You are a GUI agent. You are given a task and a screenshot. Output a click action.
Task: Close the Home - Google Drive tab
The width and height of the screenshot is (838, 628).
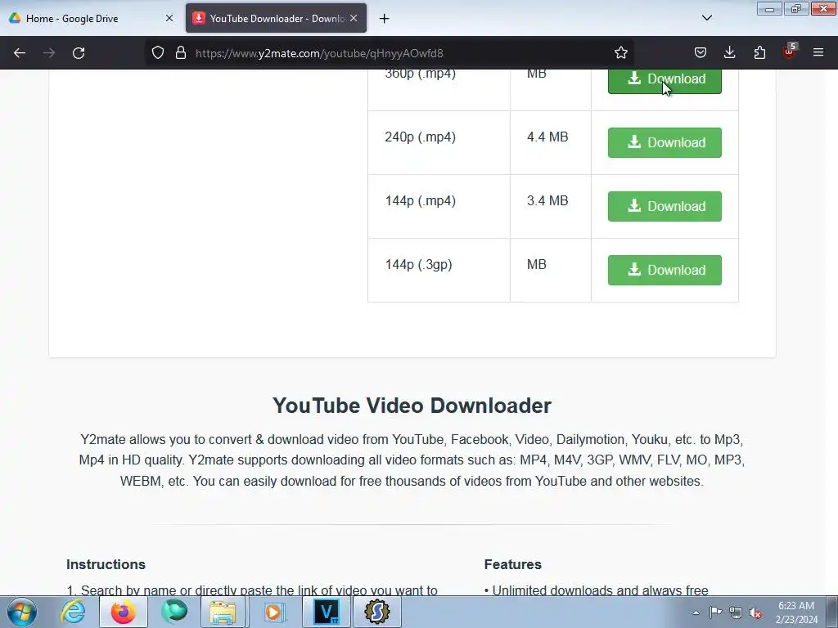pos(169,18)
